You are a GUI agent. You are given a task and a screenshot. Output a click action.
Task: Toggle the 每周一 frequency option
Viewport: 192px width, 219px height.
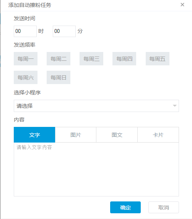pos(26,58)
